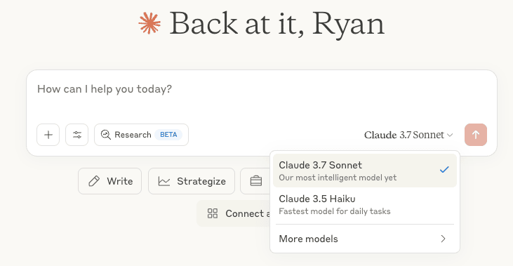The width and height of the screenshot is (513, 266).
Task: Open the search and tools sliders icon
Action: tap(77, 135)
